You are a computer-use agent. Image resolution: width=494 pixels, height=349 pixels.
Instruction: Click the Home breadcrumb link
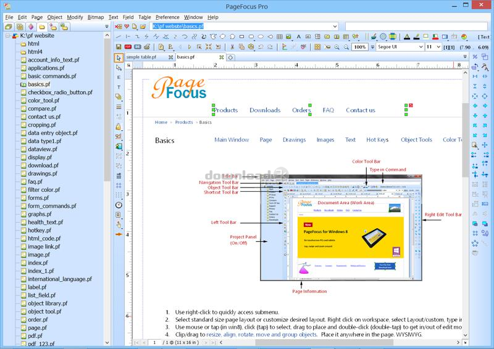(161, 122)
